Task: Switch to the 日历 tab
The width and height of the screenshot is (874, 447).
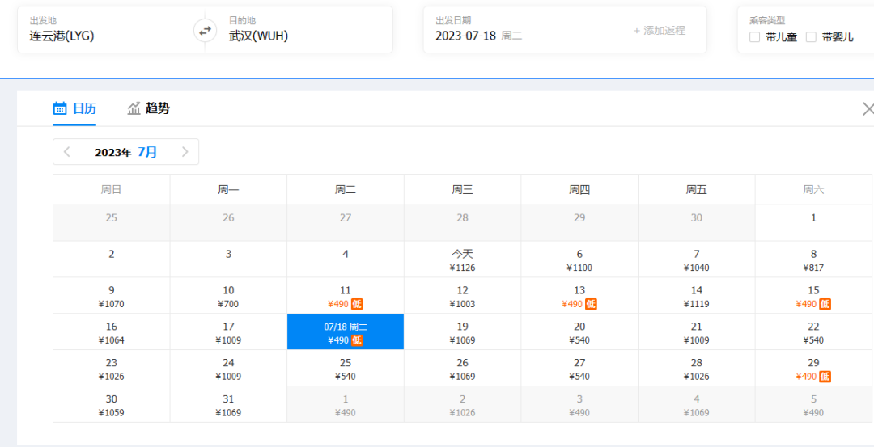Action: click(74, 108)
